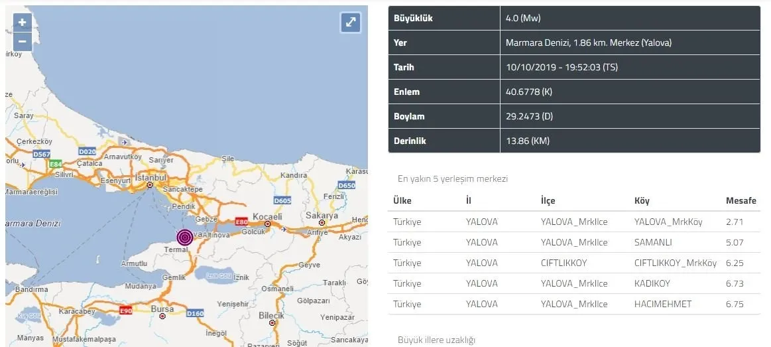Zoom out of the map
The height and width of the screenshot is (347, 771).
pyautogui.click(x=22, y=40)
